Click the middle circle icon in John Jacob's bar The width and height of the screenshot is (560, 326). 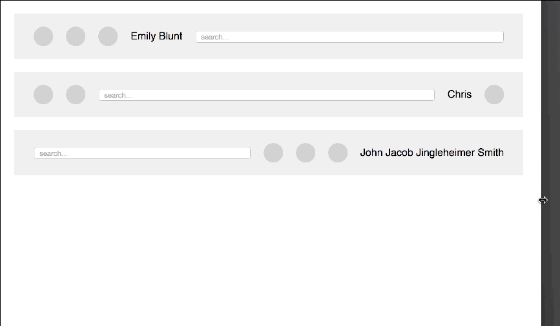click(306, 153)
